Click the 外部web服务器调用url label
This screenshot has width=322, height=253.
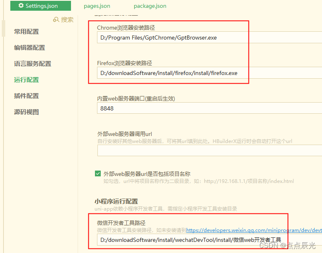tap(124, 134)
